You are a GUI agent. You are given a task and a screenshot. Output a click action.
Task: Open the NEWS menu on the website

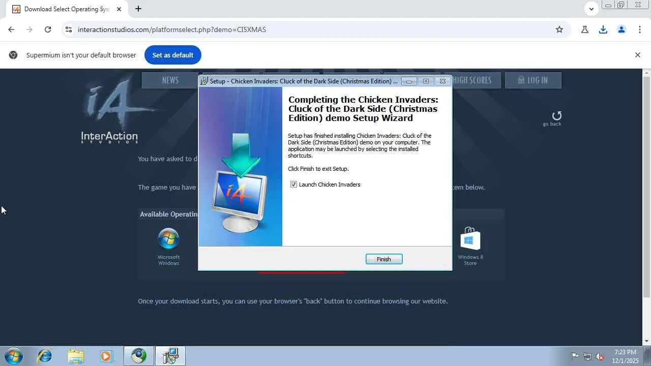coord(170,80)
